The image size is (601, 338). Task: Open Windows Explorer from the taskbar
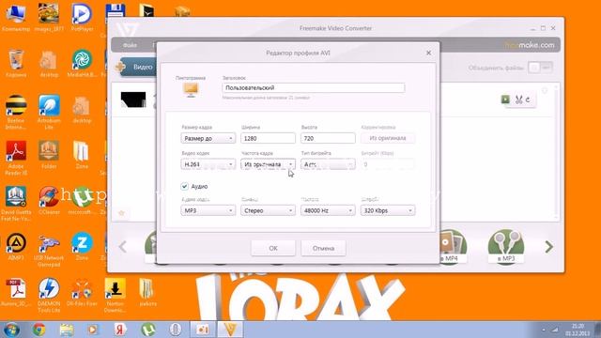point(67,330)
